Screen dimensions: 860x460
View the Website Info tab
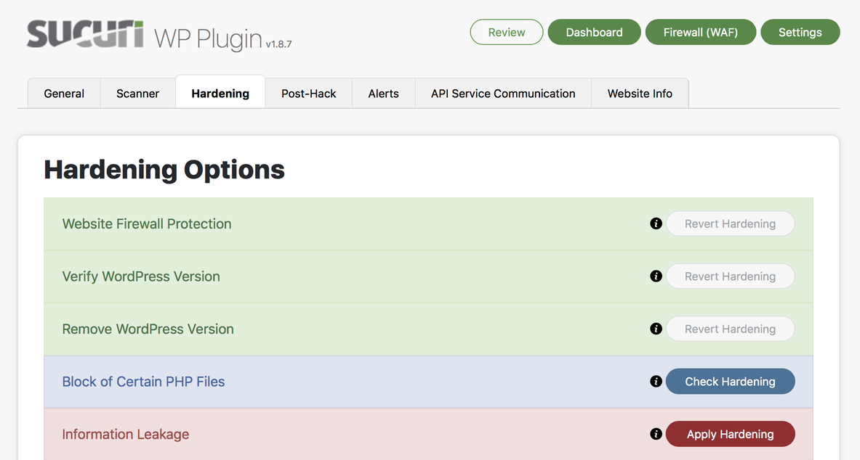pyautogui.click(x=640, y=94)
